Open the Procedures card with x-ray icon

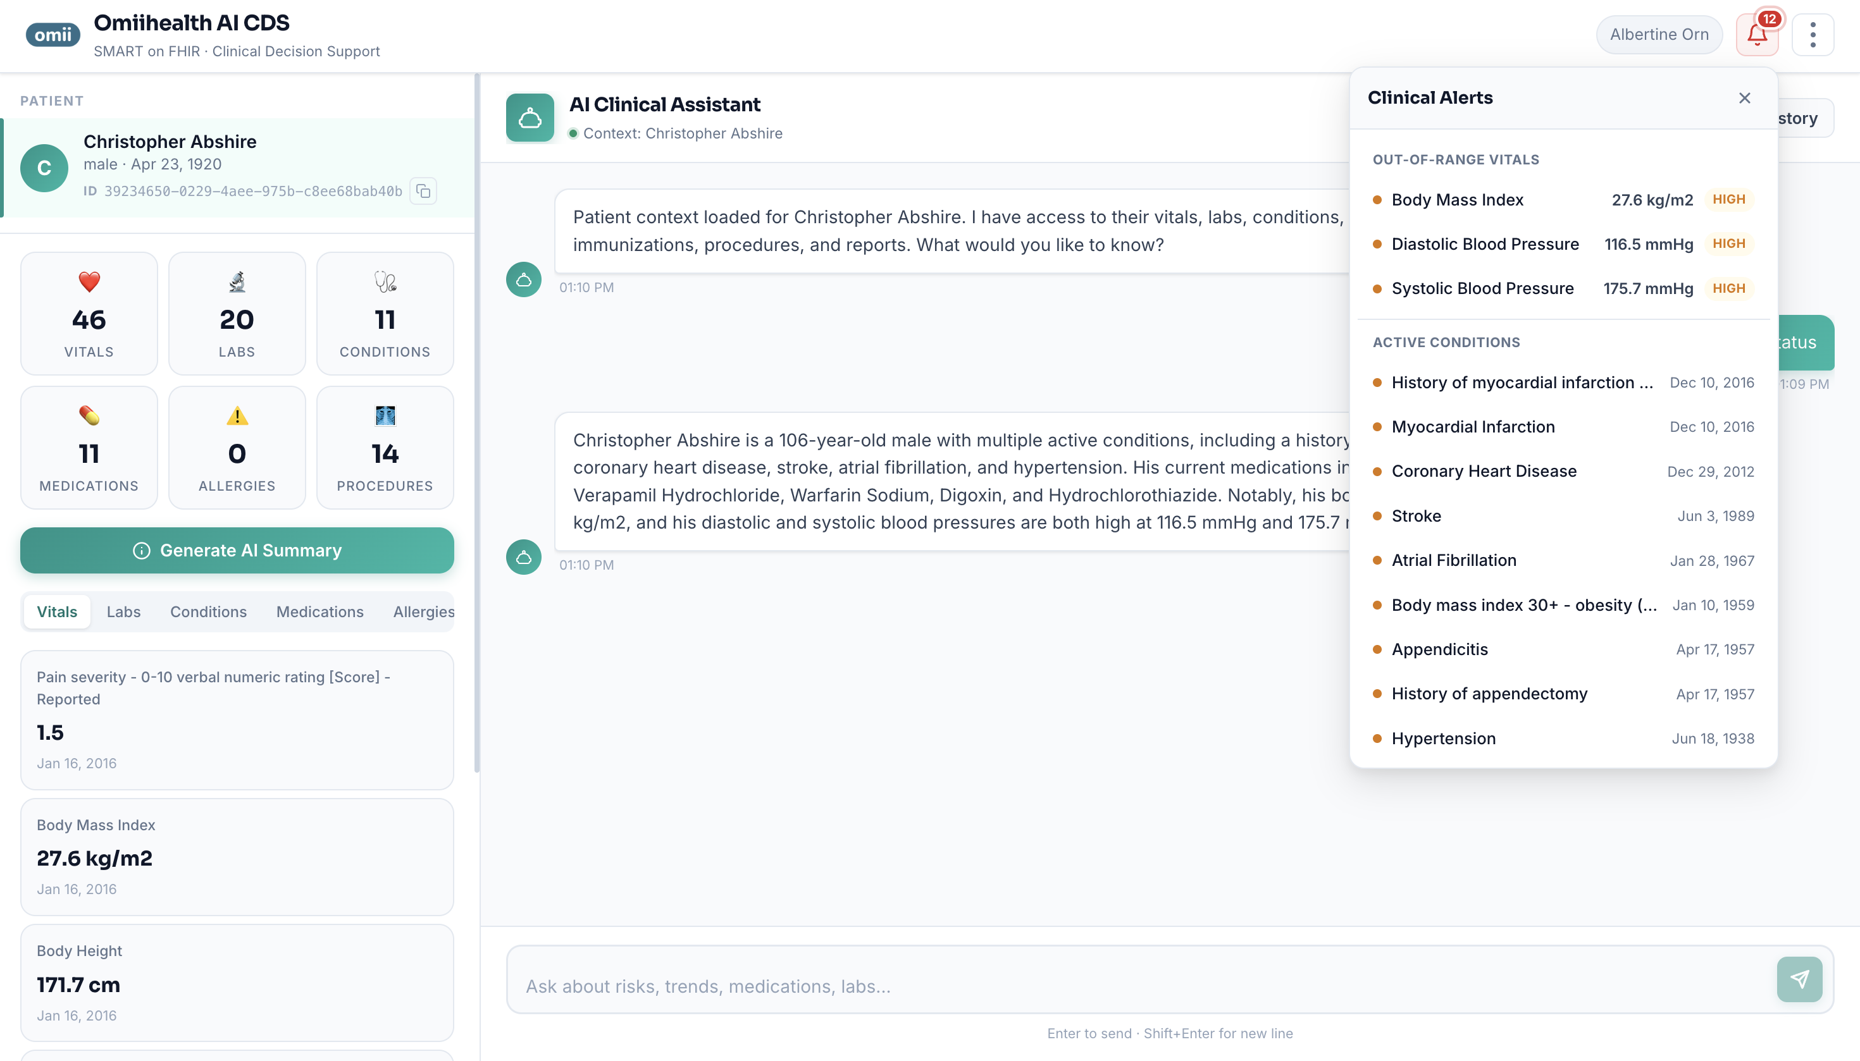click(385, 448)
